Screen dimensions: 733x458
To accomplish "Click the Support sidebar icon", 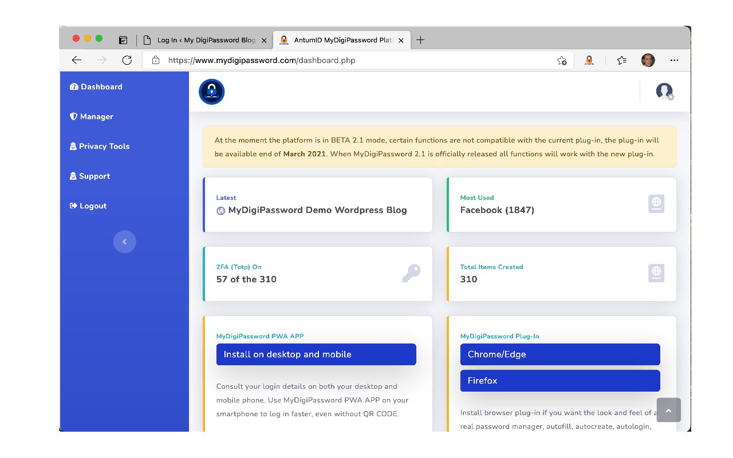I will [73, 176].
